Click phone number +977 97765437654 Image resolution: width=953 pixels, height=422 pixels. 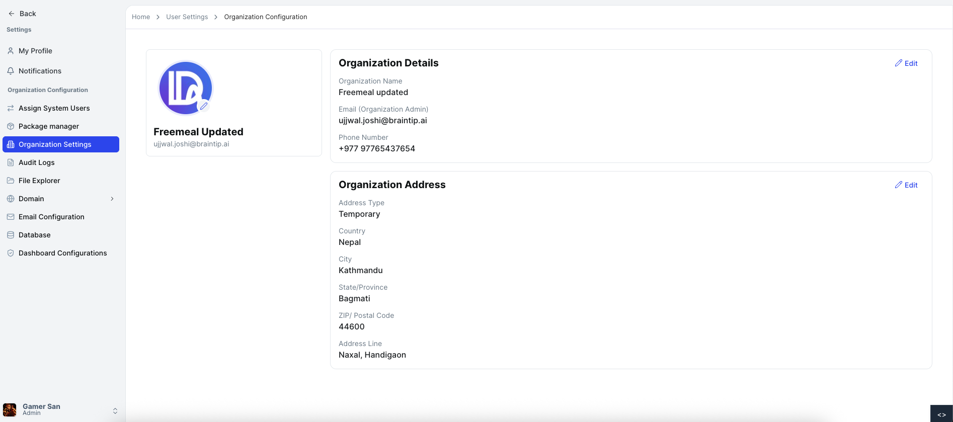[x=377, y=148]
